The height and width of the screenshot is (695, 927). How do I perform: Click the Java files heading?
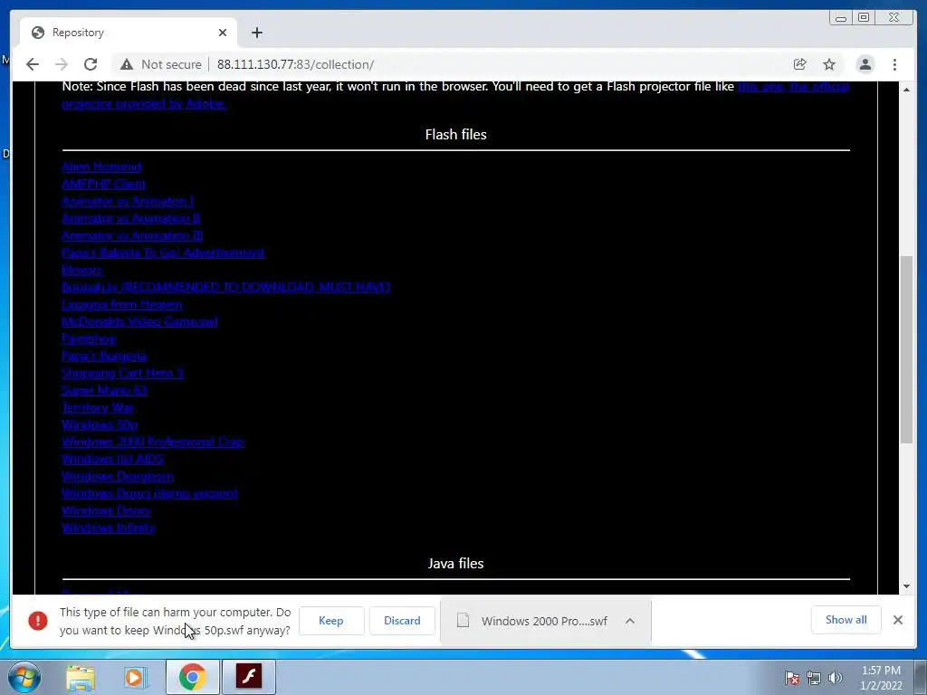click(456, 563)
